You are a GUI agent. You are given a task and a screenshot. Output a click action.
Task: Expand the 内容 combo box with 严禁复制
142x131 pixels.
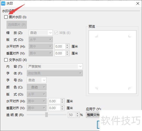[55, 67]
